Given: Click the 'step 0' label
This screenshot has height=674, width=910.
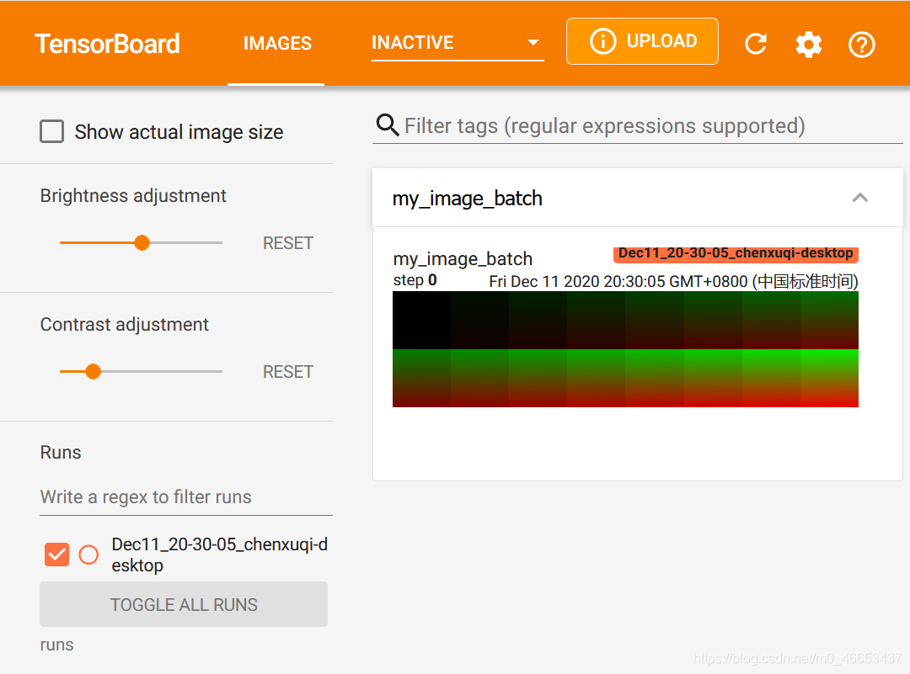Looking at the screenshot, I should tap(415, 280).
